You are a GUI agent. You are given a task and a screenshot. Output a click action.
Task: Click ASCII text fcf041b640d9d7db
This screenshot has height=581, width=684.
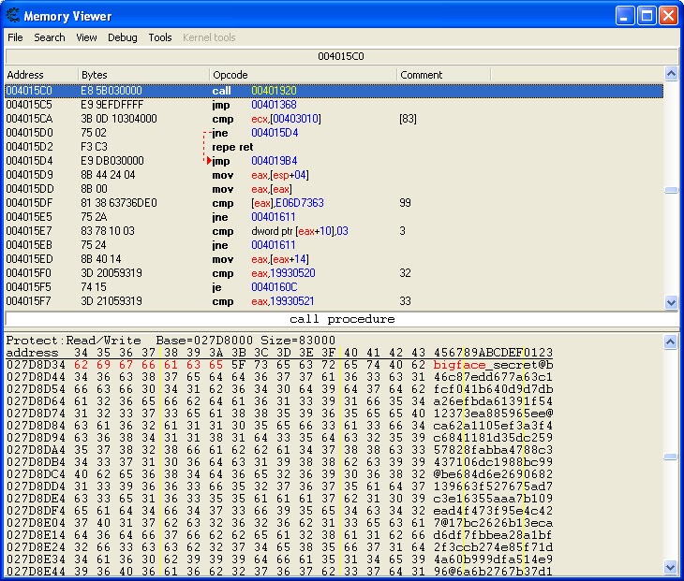pos(493,389)
